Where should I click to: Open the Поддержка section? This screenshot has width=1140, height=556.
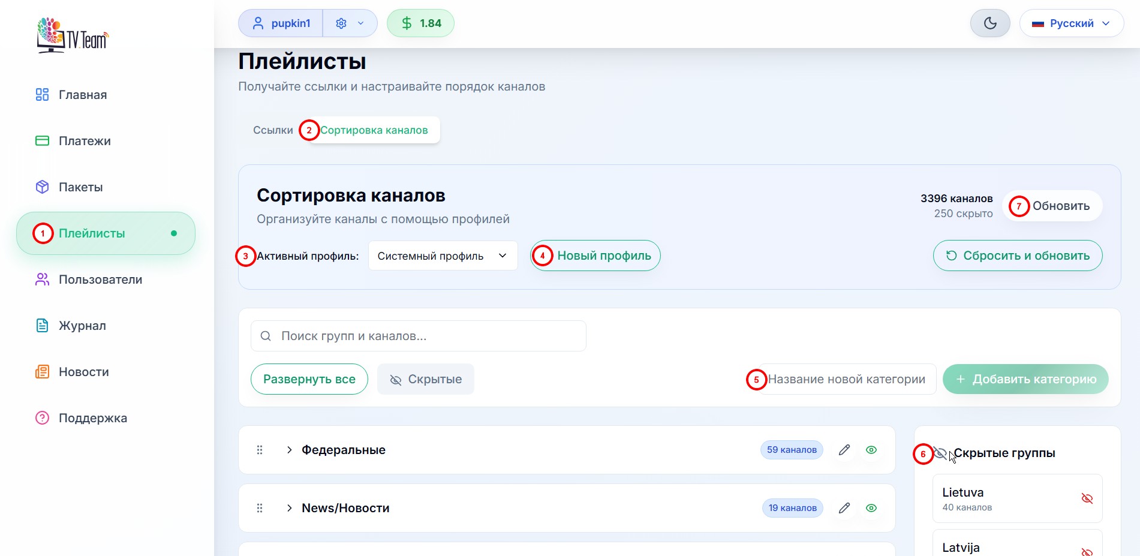coord(92,417)
